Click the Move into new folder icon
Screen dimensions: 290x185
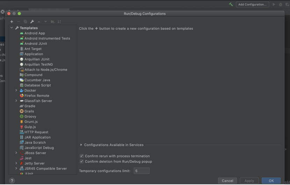[x=52, y=22]
